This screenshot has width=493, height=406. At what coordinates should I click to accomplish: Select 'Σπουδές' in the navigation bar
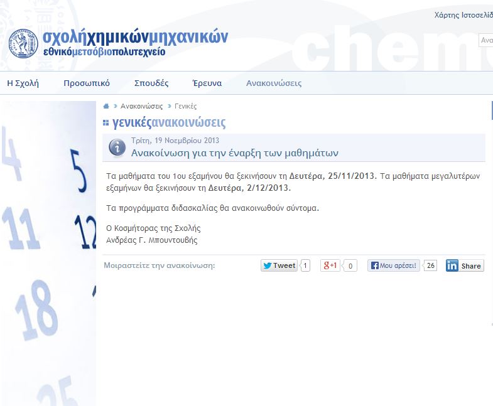(151, 83)
